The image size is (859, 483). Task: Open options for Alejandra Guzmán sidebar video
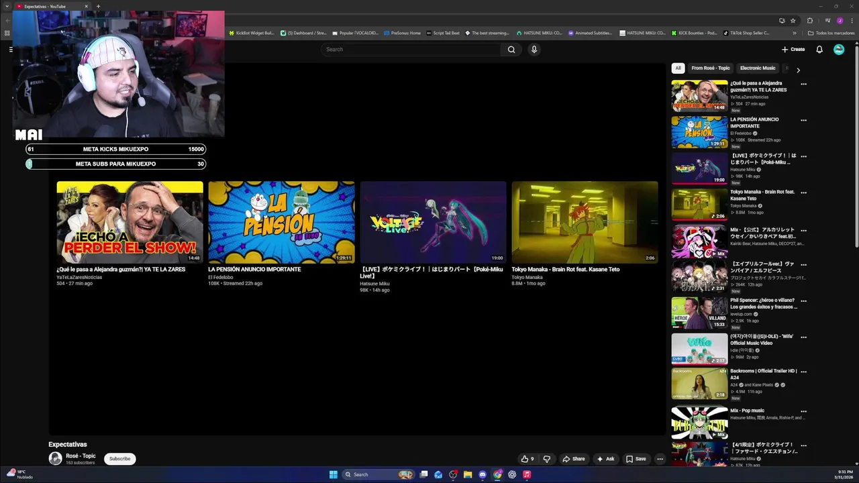click(x=803, y=84)
